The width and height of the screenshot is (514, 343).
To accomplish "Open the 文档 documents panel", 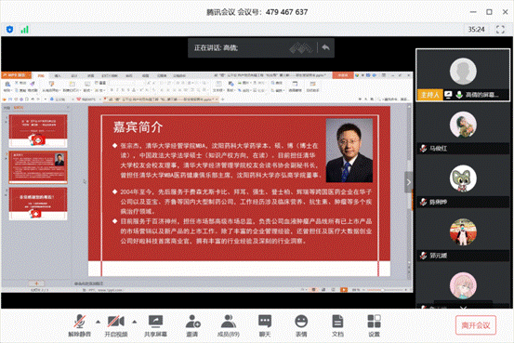I will coord(337,325).
